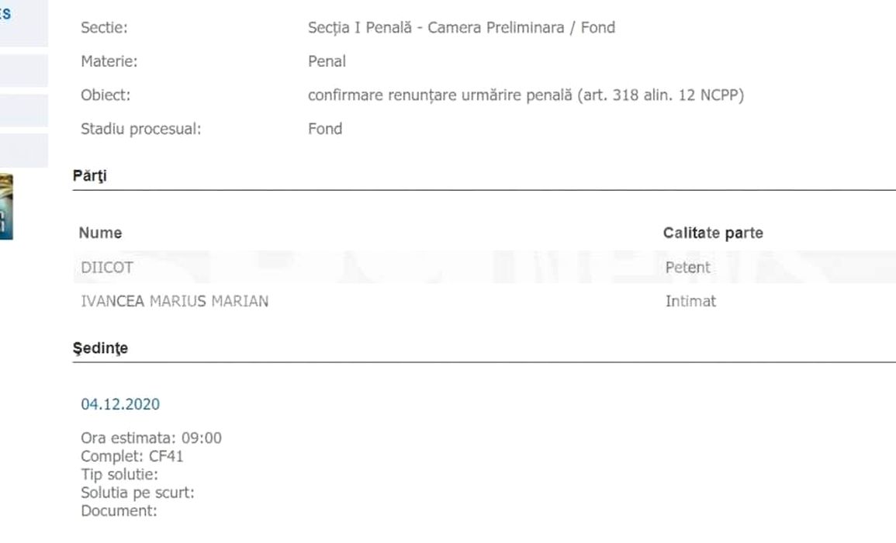Click the 'Nume' column header
The height and width of the screenshot is (543, 896).
coord(100,233)
